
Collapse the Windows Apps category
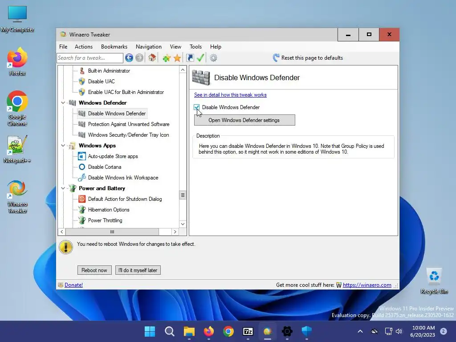coord(63,146)
